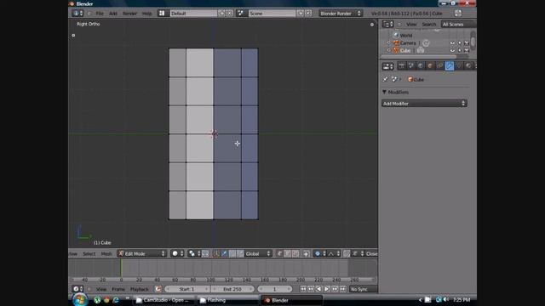The height and width of the screenshot is (306, 545).
Task: Open the outliner Search menu
Action: click(x=429, y=25)
